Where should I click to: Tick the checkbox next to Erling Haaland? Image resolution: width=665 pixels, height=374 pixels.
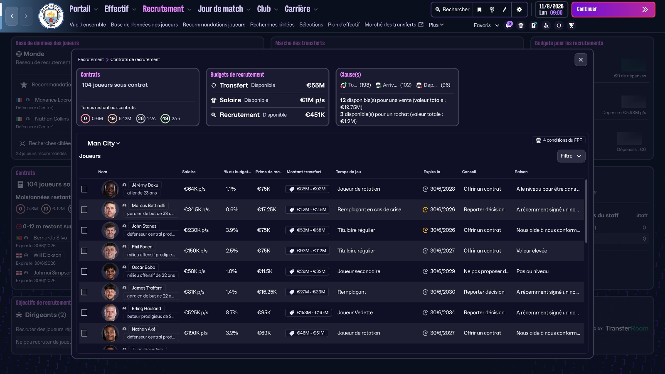(84, 312)
